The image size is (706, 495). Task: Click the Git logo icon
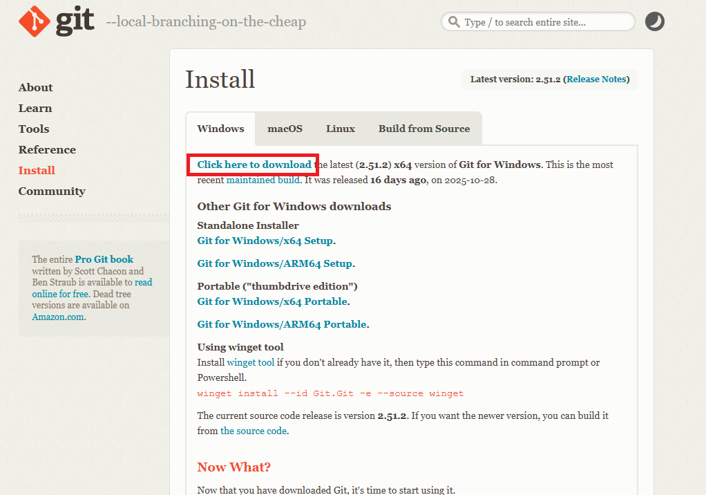(35, 21)
